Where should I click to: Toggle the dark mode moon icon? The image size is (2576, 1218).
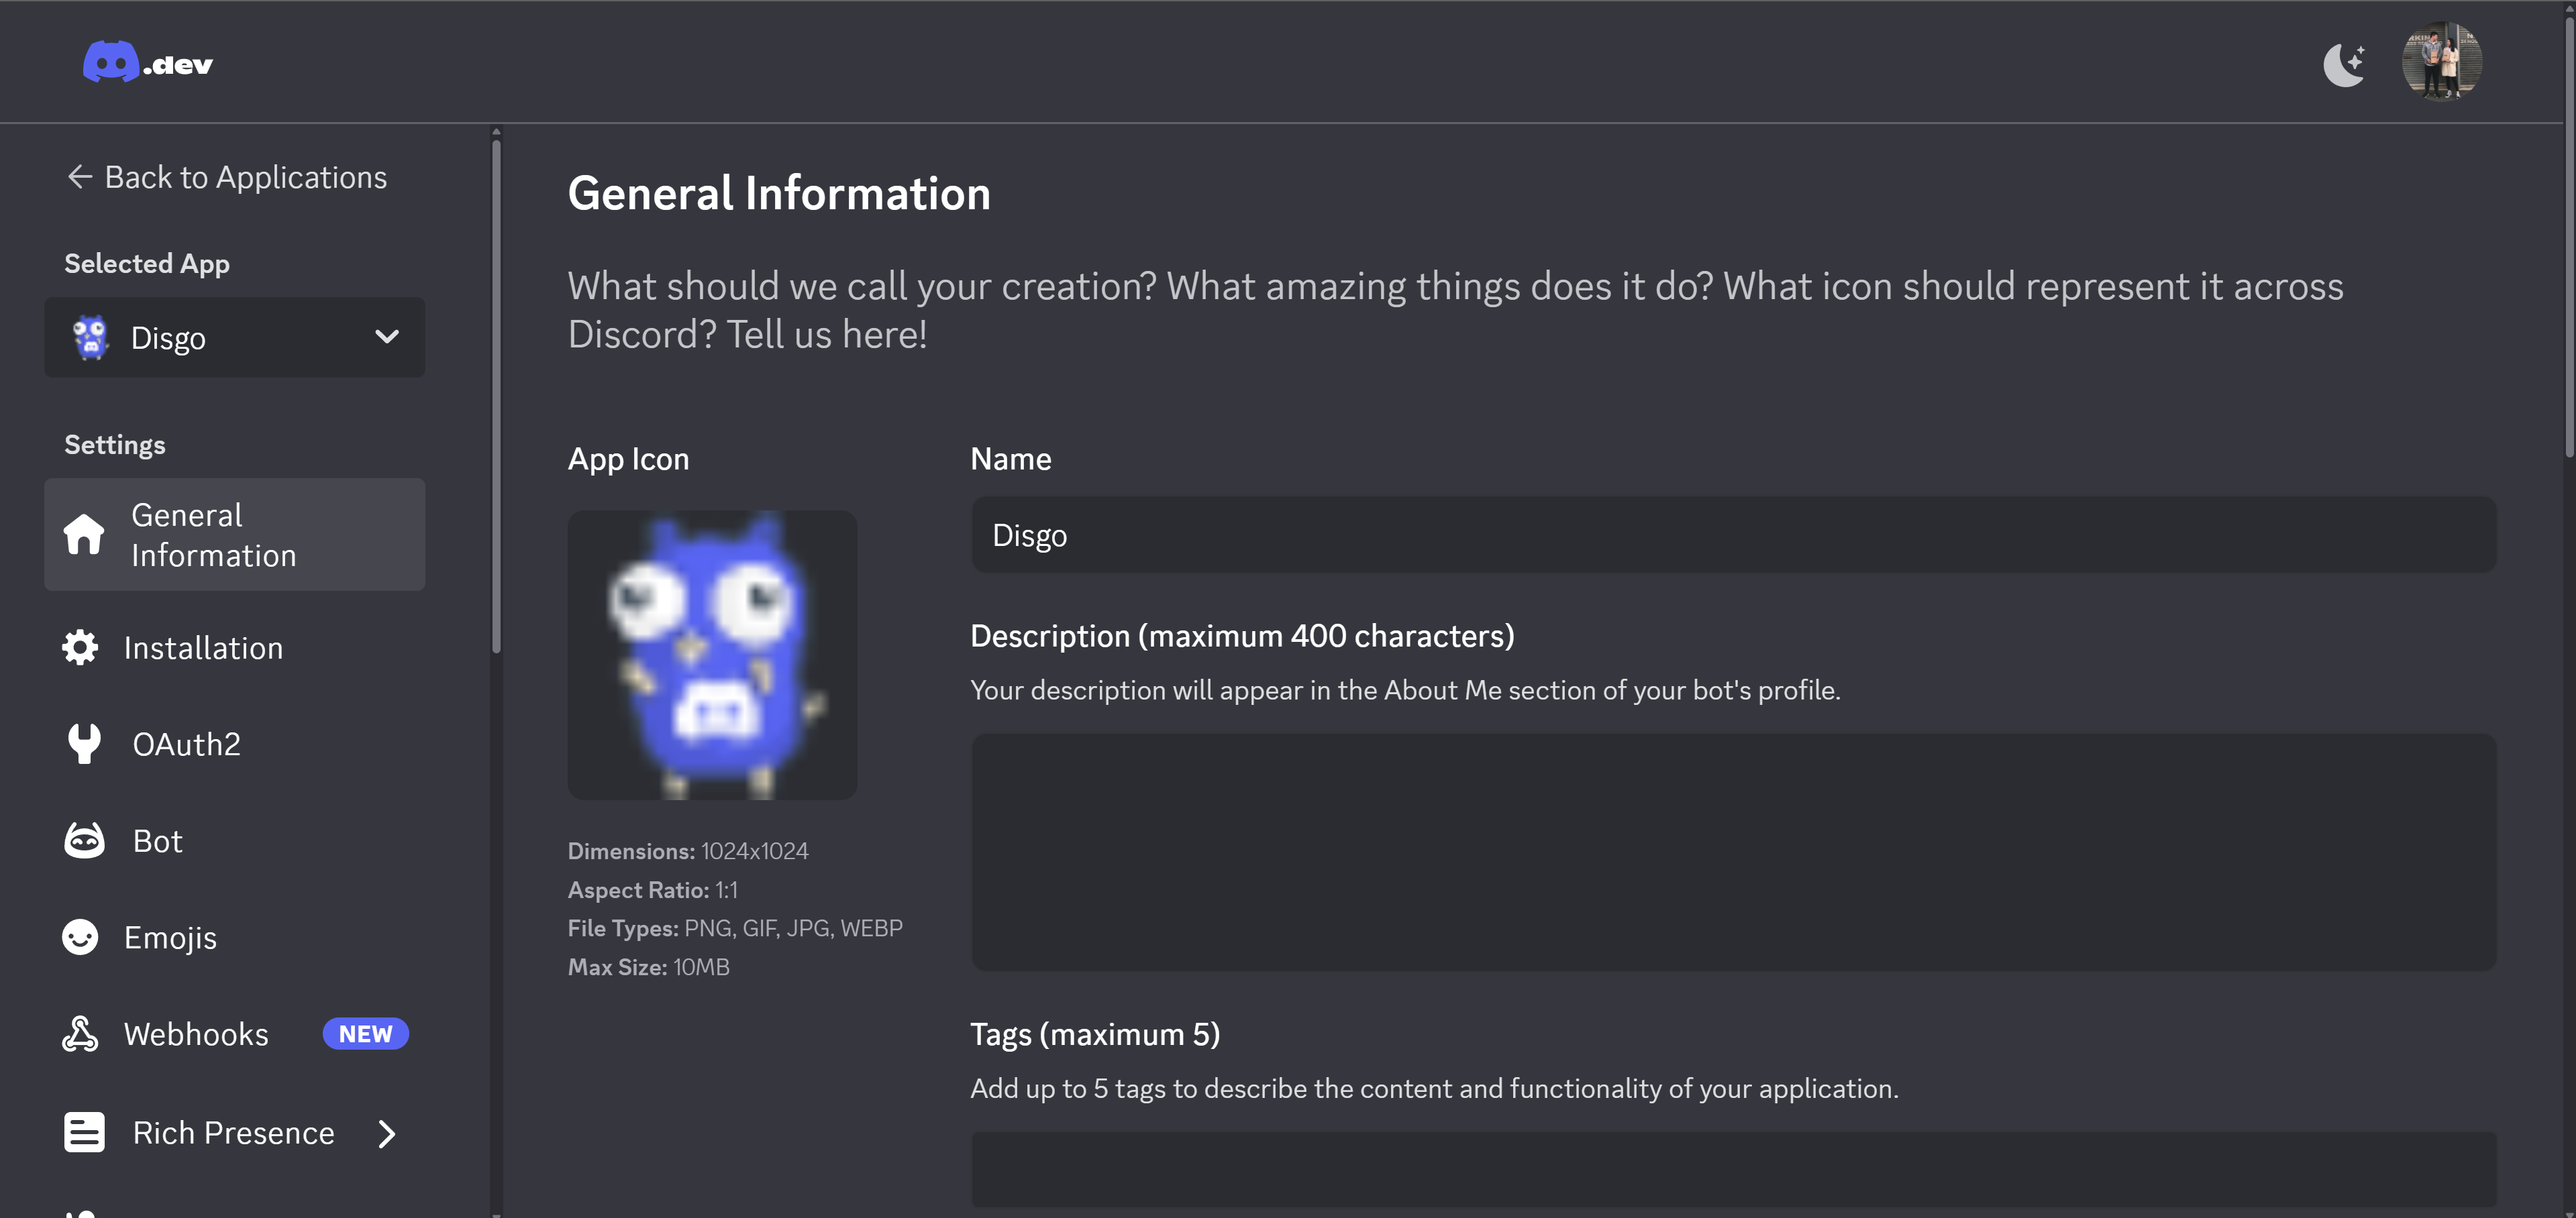click(x=2343, y=65)
